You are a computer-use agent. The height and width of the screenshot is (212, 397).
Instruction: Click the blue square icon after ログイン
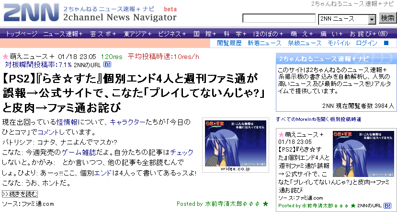click(x=386, y=43)
